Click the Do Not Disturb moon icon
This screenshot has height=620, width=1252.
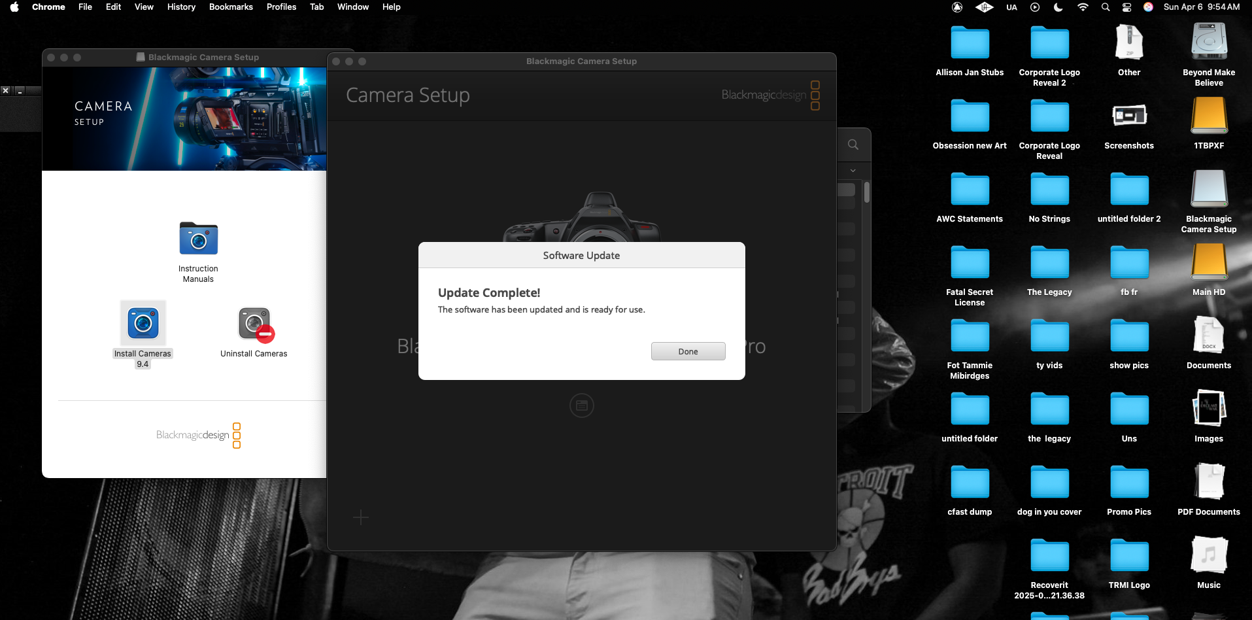(1058, 7)
